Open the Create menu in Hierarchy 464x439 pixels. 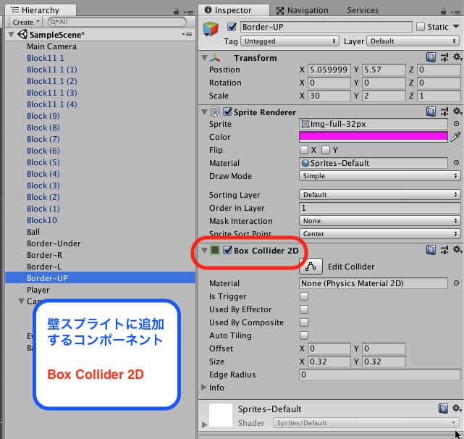pyautogui.click(x=25, y=22)
